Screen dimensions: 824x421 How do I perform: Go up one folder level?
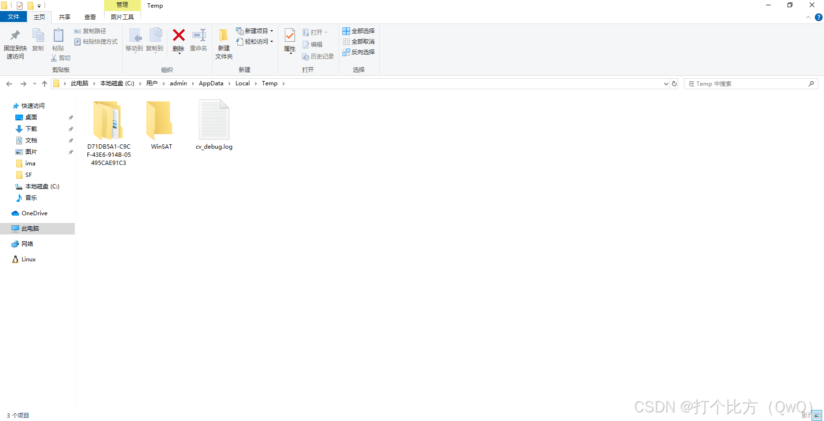[x=45, y=84]
